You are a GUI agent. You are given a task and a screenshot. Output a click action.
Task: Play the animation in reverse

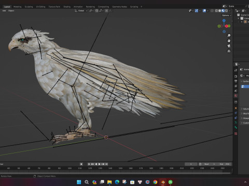click(96, 164)
